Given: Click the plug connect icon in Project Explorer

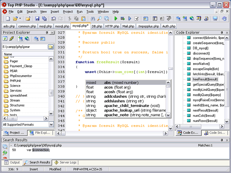Looking at the screenshot, I should 12,39.
